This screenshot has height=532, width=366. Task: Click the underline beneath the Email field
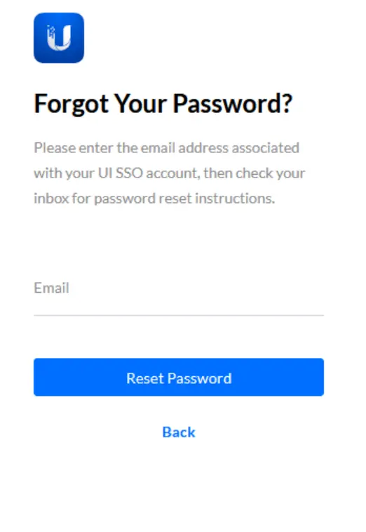click(x=179, y=315)
